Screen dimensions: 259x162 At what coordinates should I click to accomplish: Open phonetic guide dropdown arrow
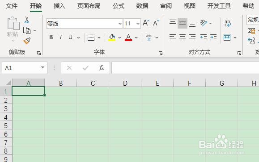pyautogui.click(x=157, y=38)
